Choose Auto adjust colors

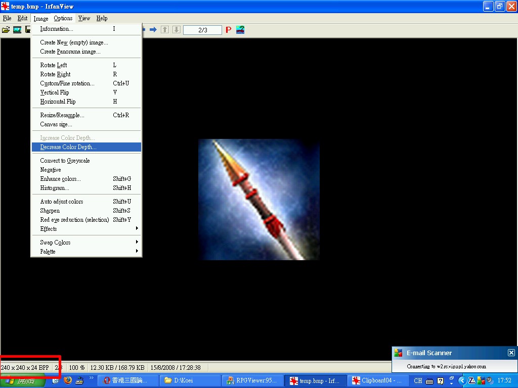click(87, 202)
